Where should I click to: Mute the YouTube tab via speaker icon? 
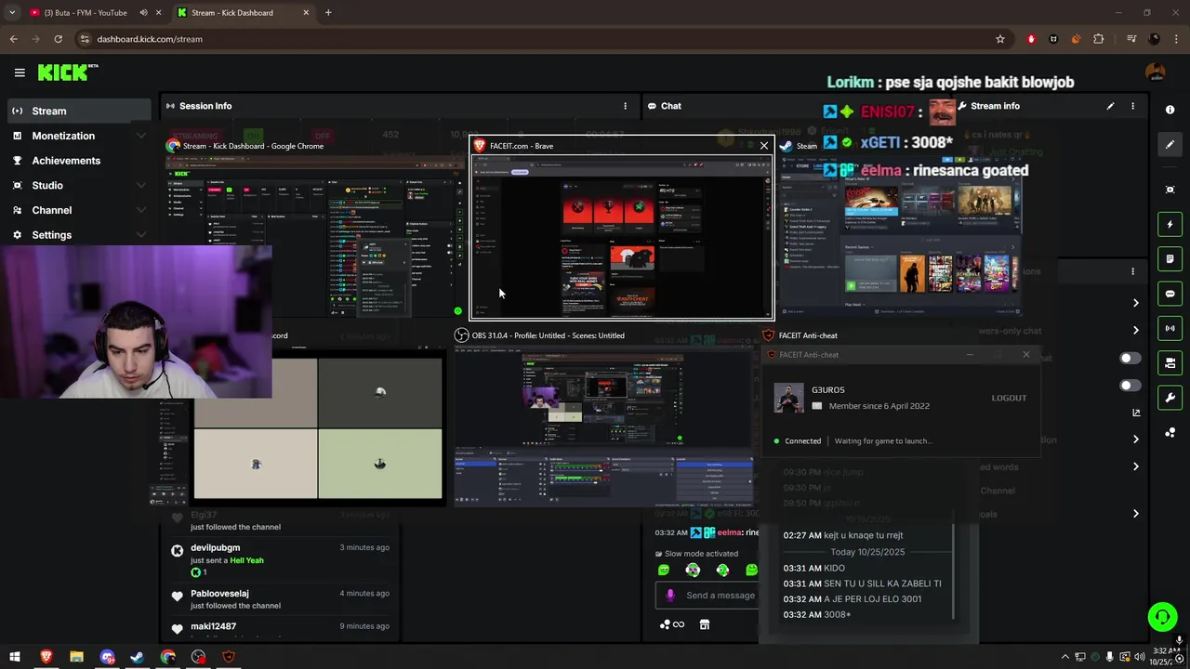click(x=143, y=13)
